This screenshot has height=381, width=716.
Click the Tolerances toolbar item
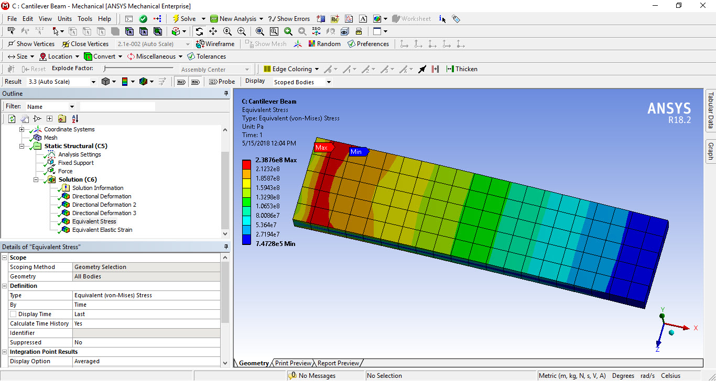(207, 57)
